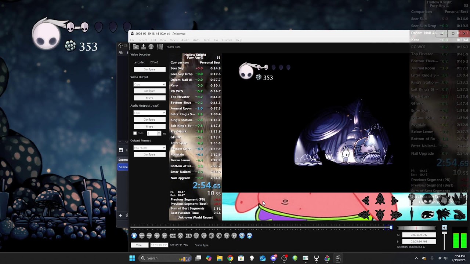Screen dimensions: 470x264
Task: Show hidden system tray icons
Action: point(416,258)
